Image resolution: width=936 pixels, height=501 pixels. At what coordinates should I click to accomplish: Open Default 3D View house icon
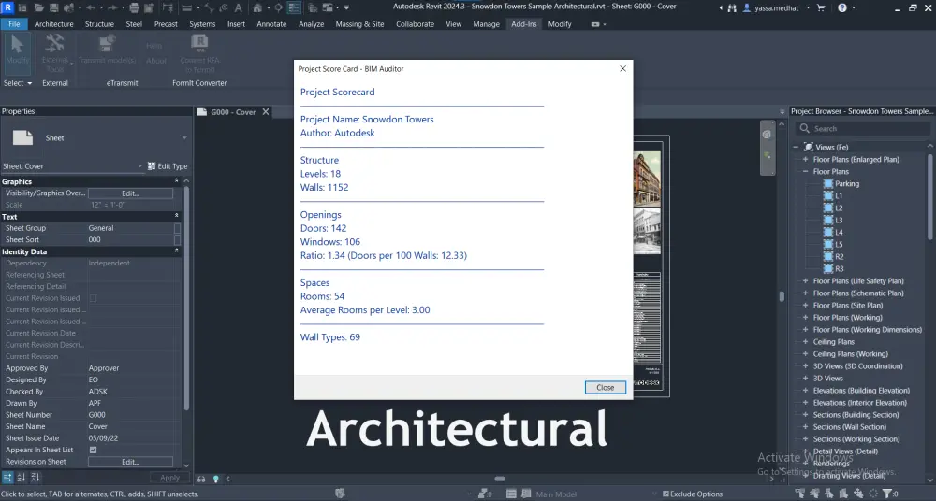coord(257,7)
